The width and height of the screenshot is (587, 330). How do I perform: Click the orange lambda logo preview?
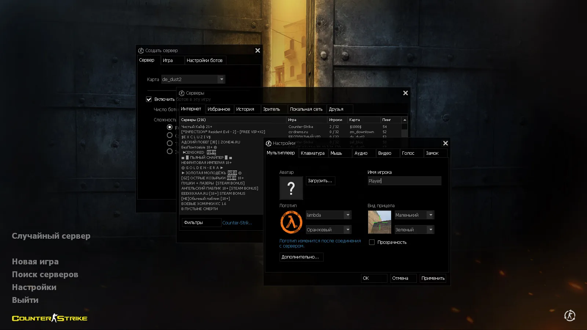291,222
